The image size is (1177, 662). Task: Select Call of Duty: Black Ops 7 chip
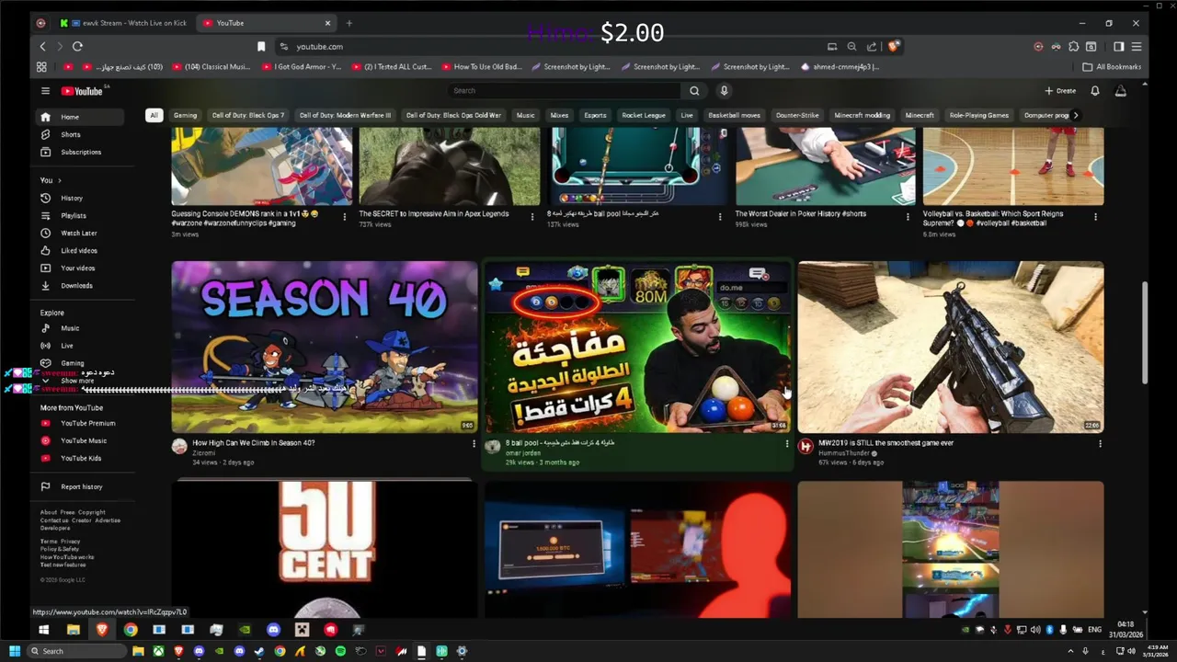pyautogui.click(x=248, y=115)
